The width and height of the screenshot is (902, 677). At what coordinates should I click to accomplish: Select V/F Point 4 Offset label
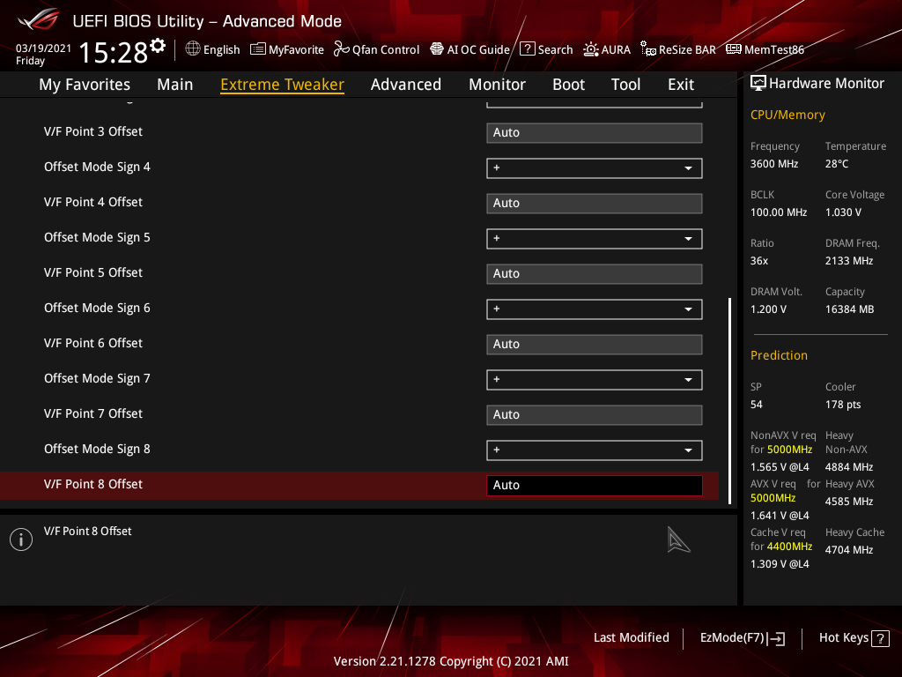(93, 202)
